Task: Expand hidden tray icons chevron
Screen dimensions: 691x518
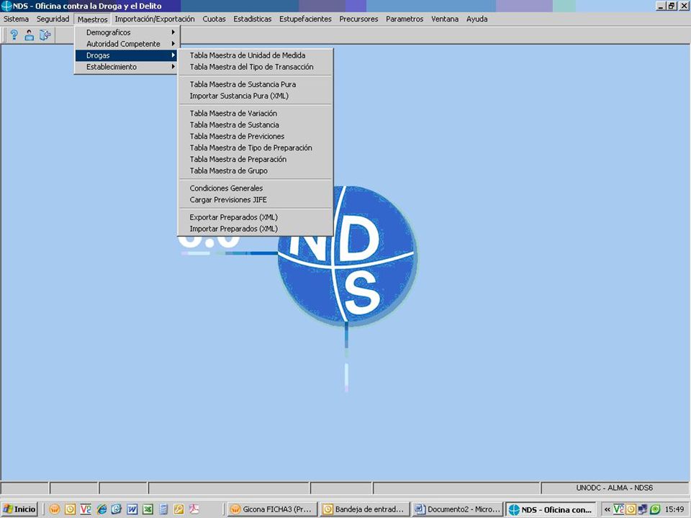Action: point(608,509)
